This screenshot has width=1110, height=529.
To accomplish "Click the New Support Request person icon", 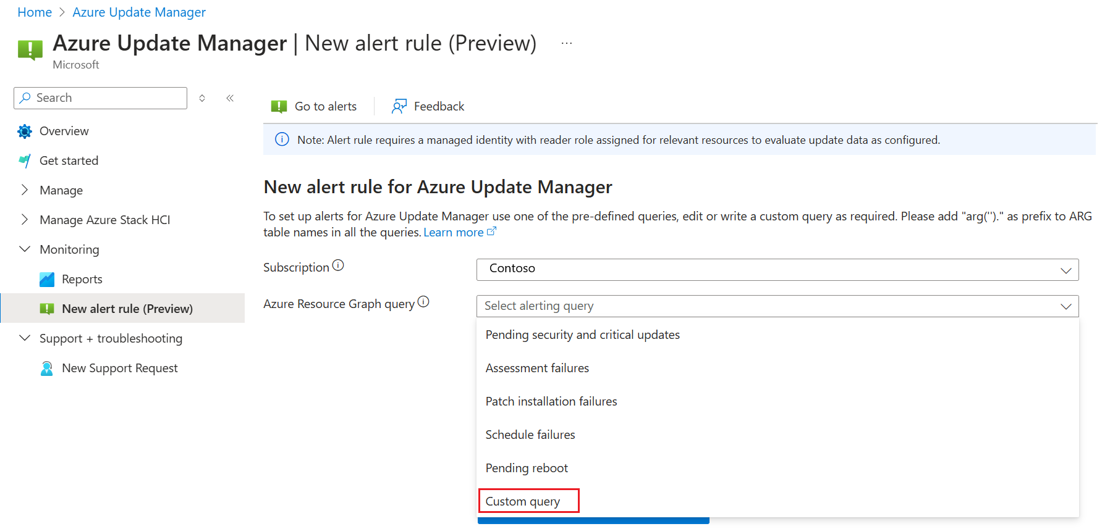I will (x=47, y=369).
